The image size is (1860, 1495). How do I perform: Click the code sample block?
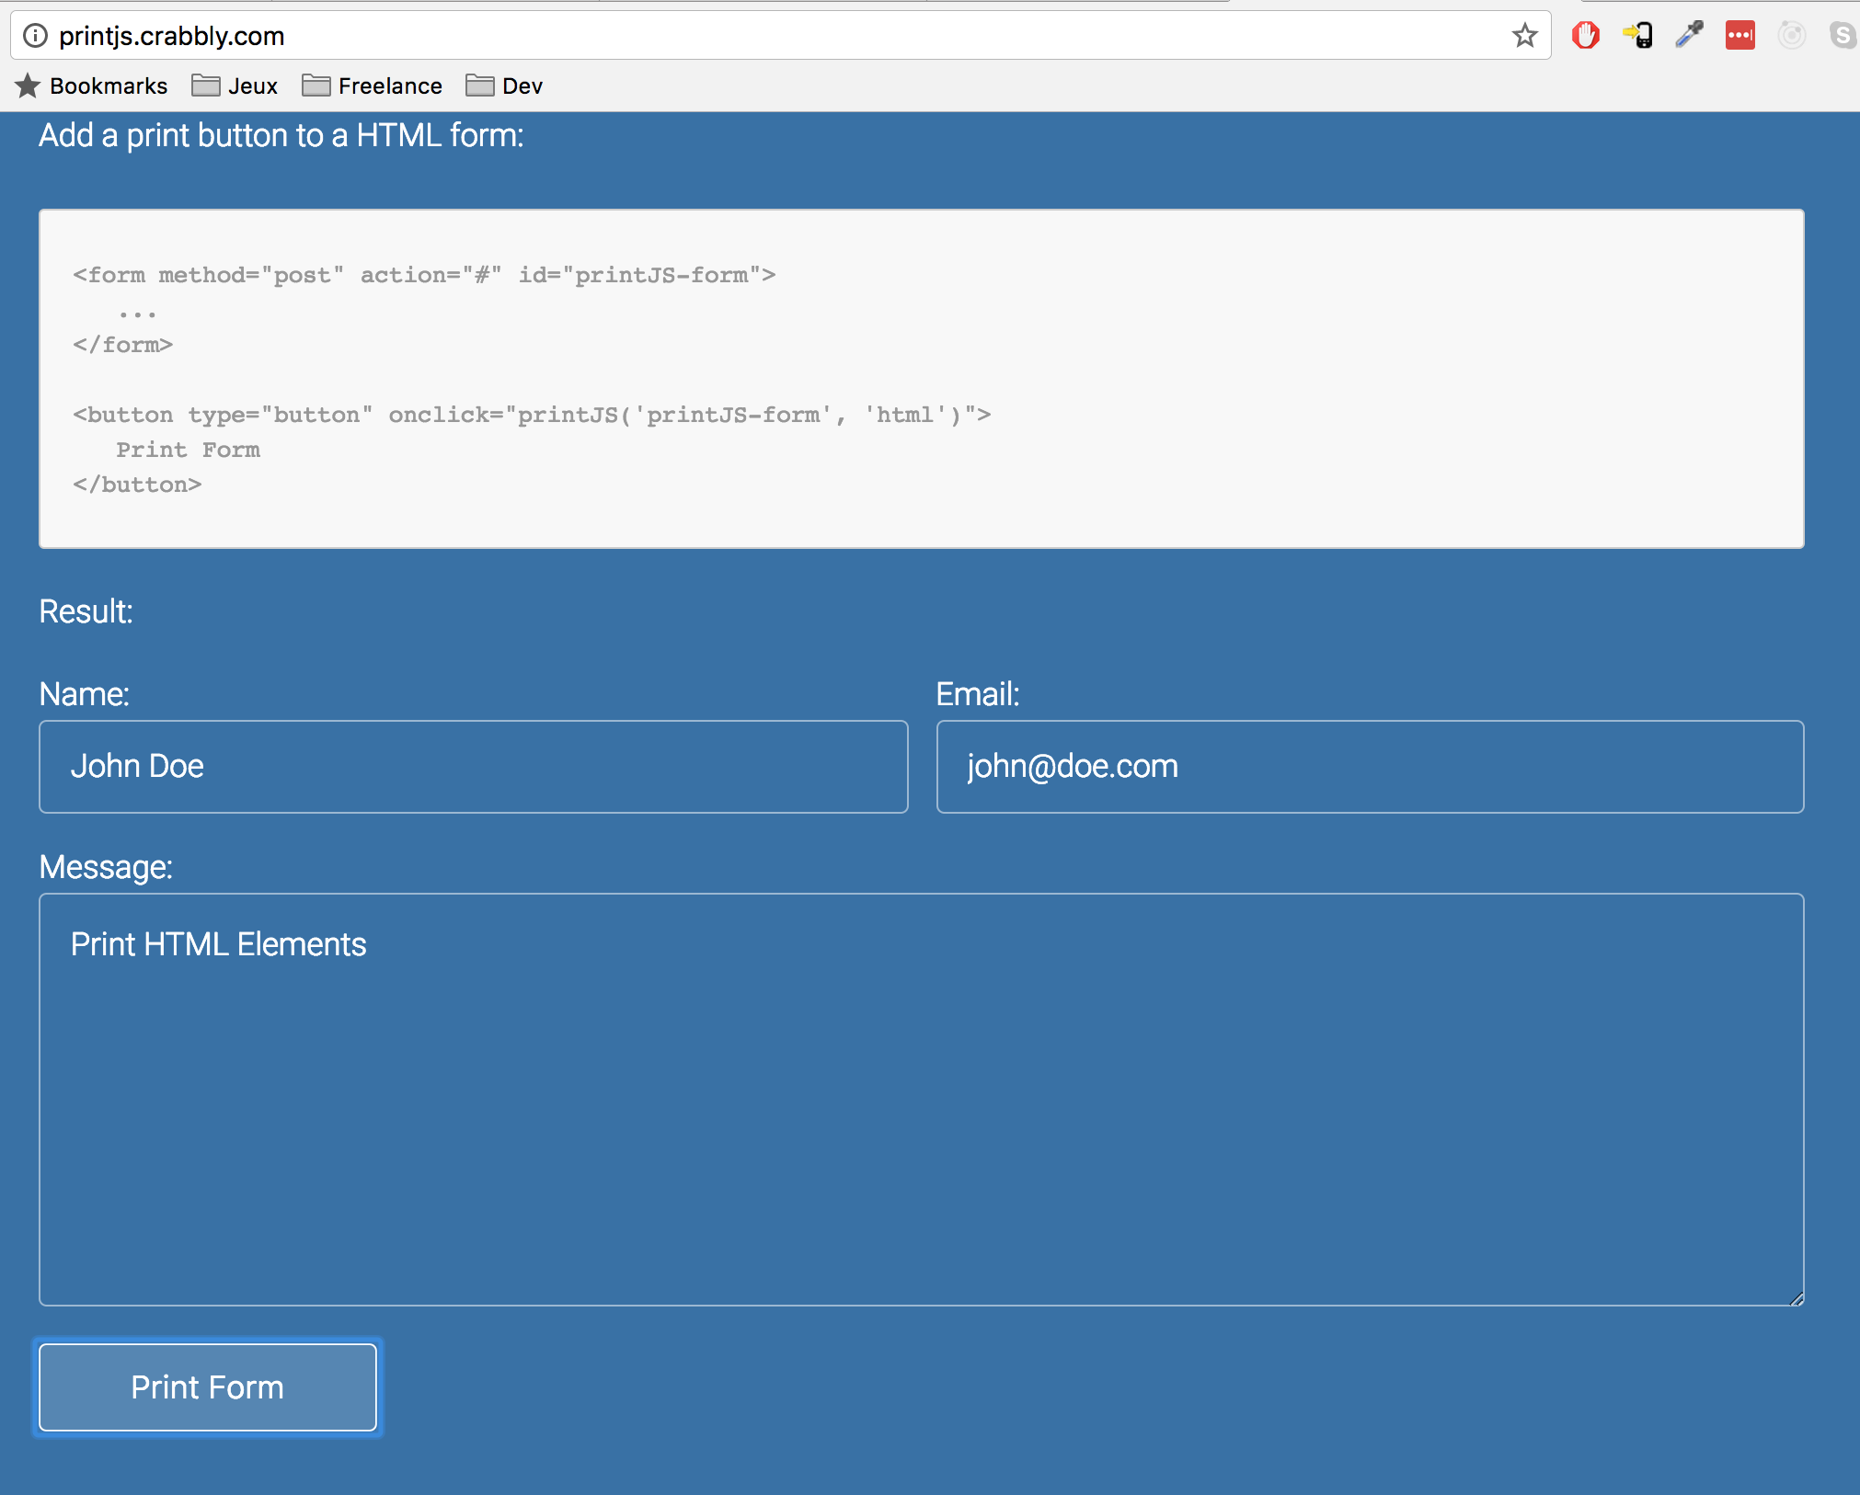[920, 378]
